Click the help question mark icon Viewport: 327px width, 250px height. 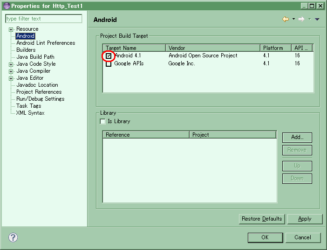(x=13, y=237)
